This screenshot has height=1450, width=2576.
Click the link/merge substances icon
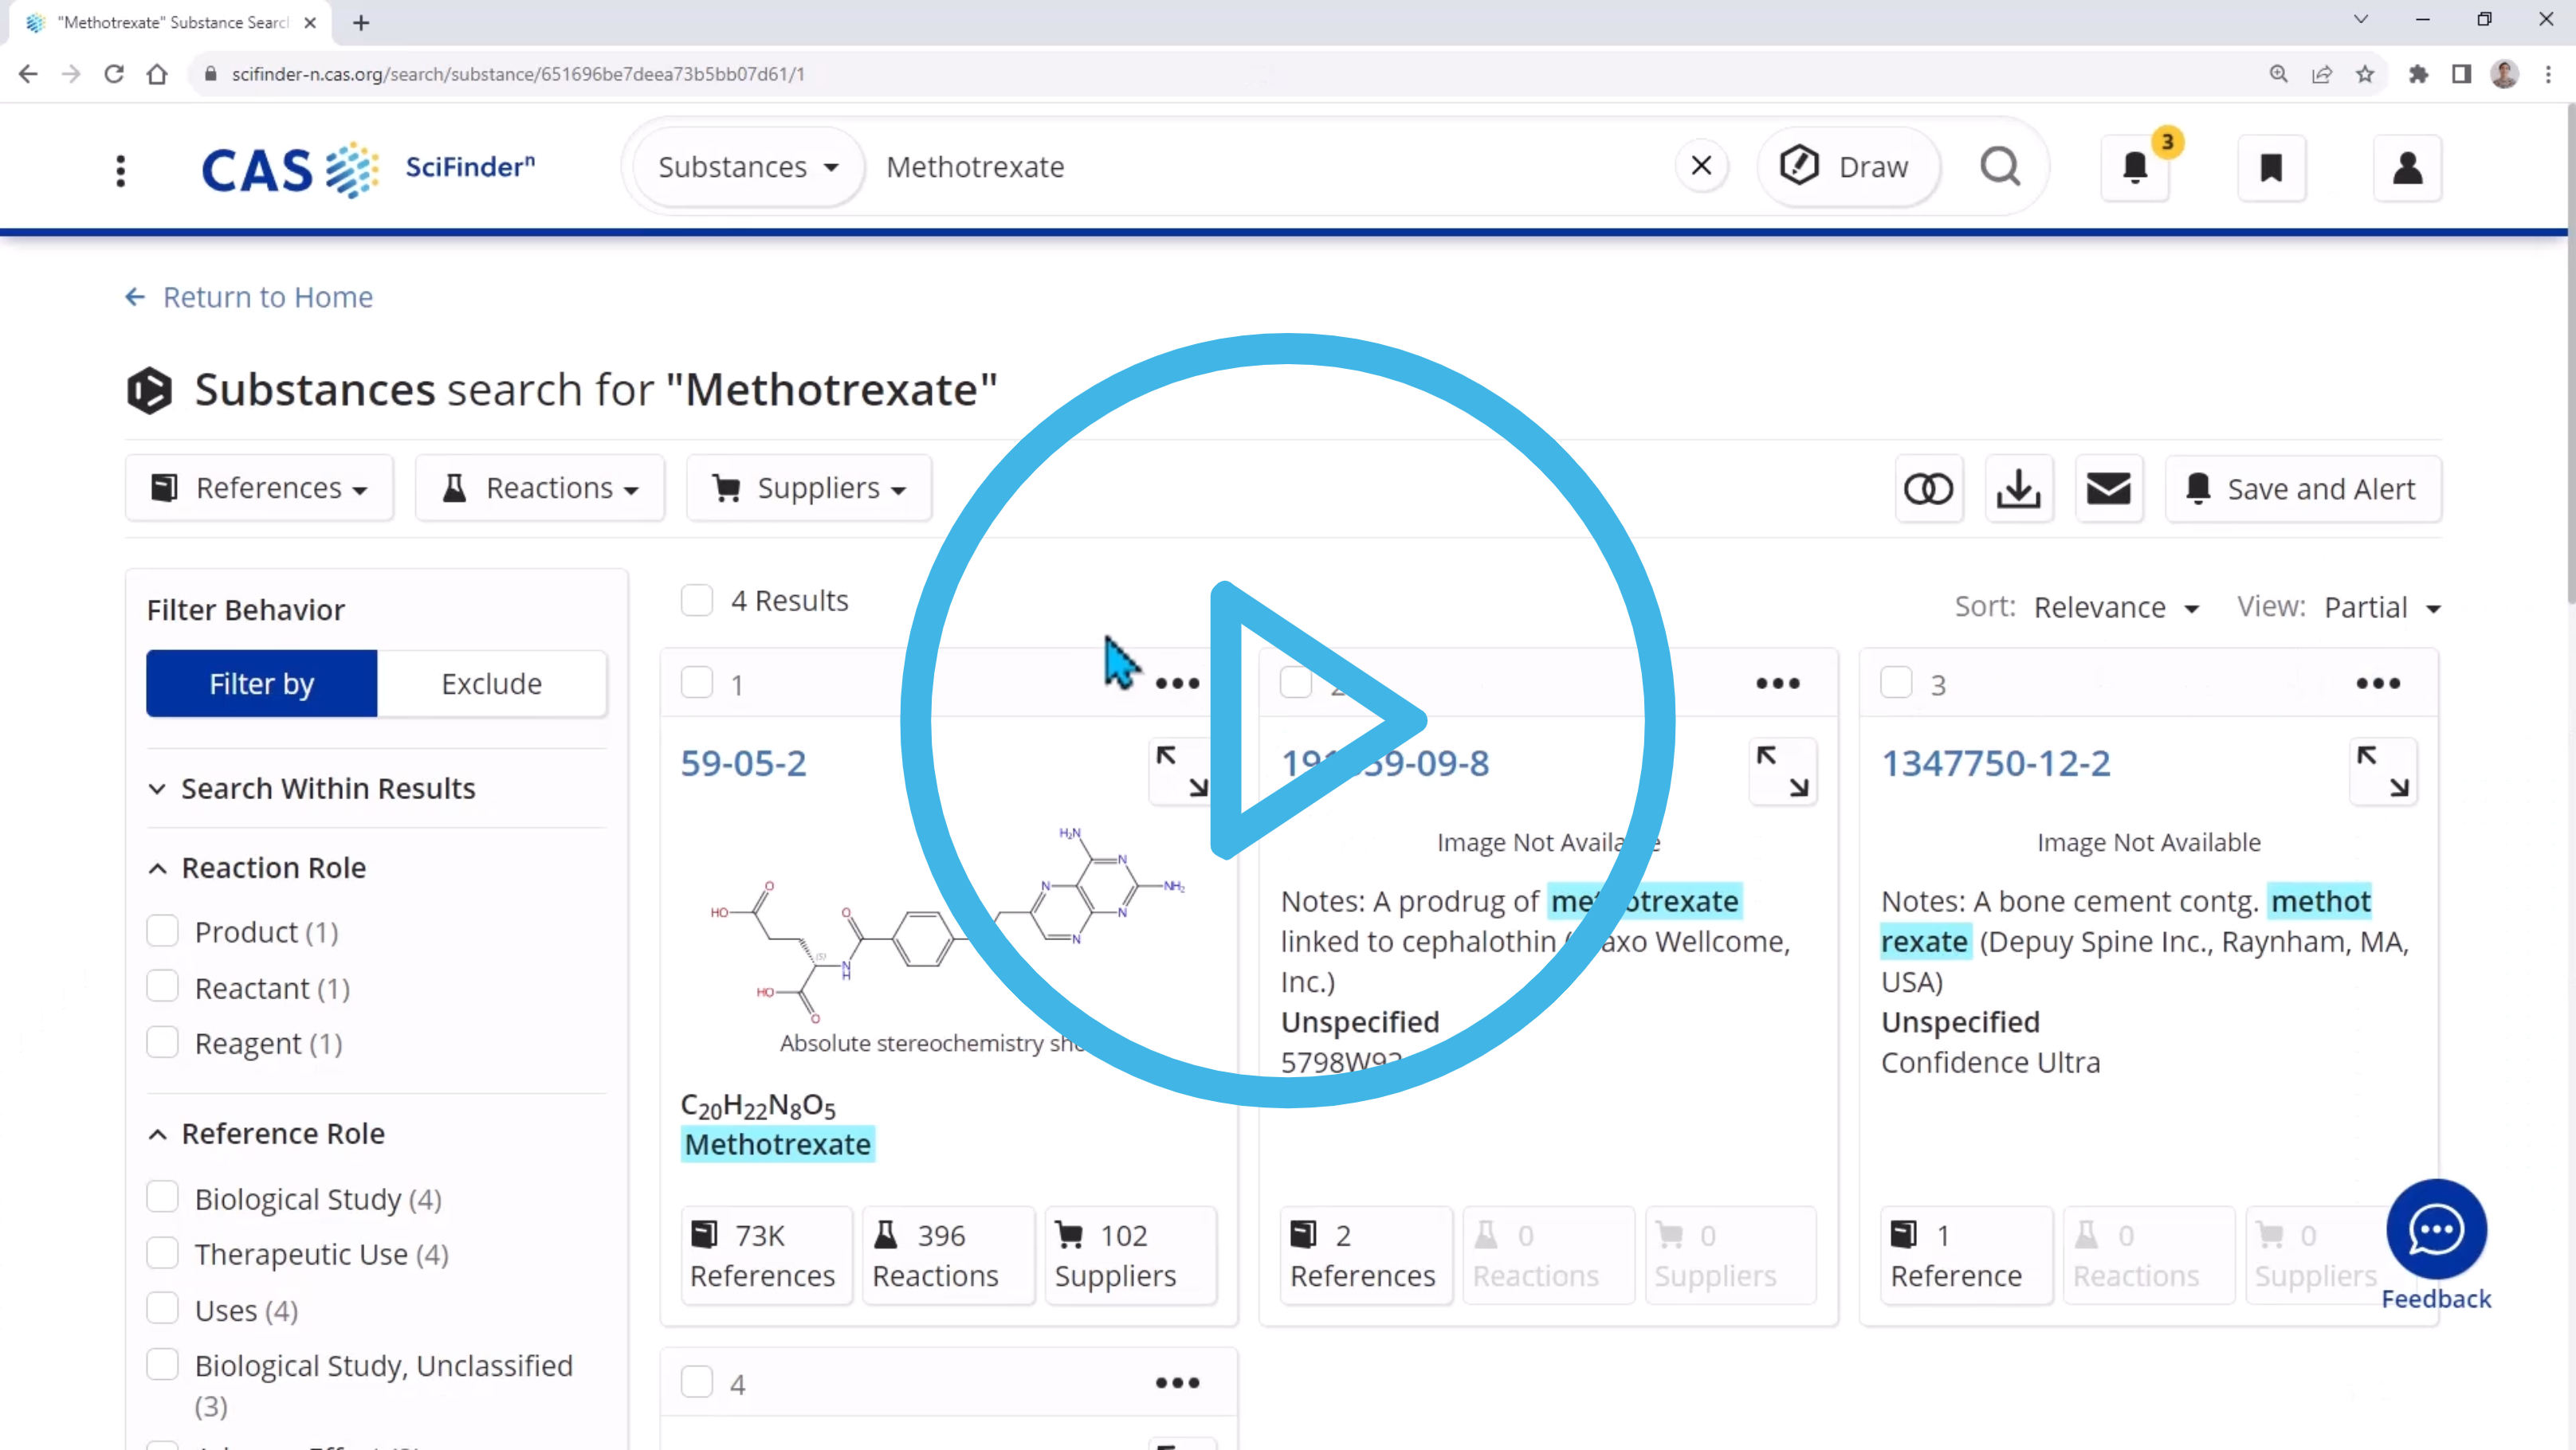click(x=1930, y=488)
